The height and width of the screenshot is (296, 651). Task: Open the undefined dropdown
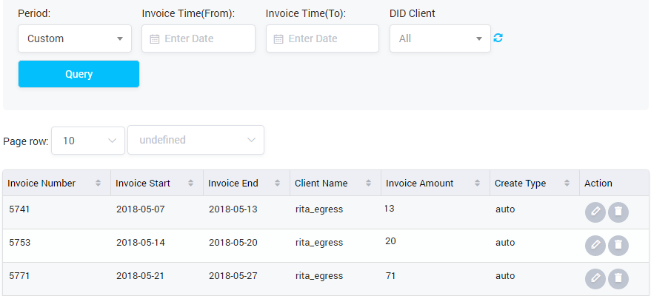[x=196, y=140]
